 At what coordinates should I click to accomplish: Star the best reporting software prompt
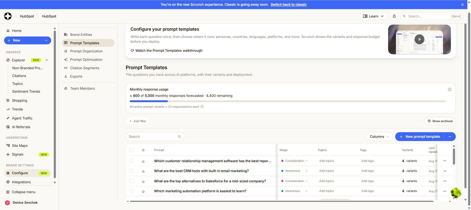143,161
